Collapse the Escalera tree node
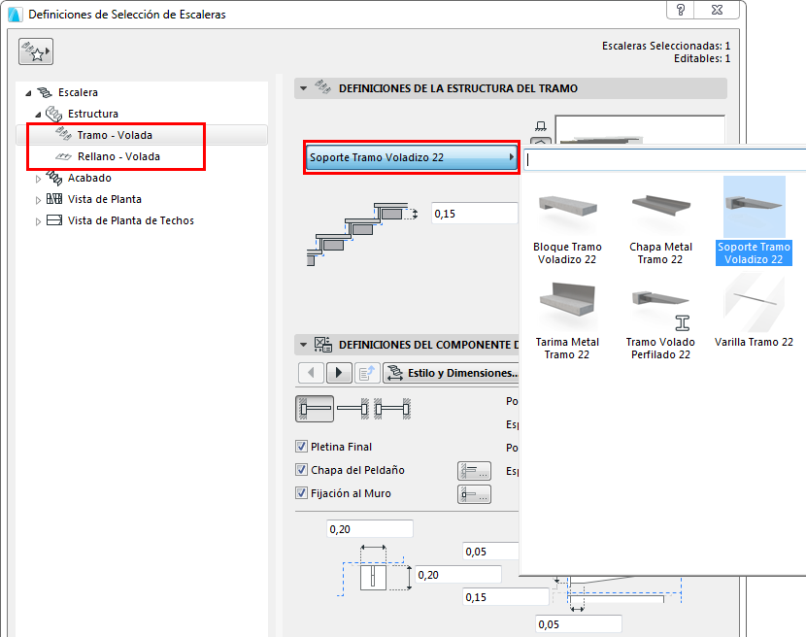The image size is (806, 637). point(28,93)
